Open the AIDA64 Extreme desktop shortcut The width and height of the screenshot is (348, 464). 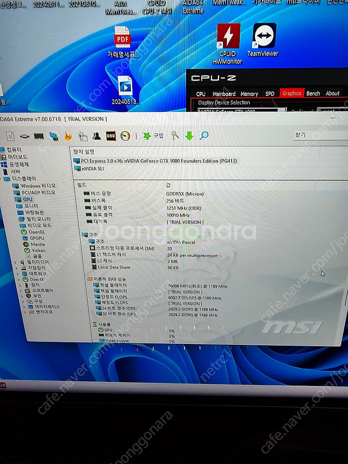[193, 7]
